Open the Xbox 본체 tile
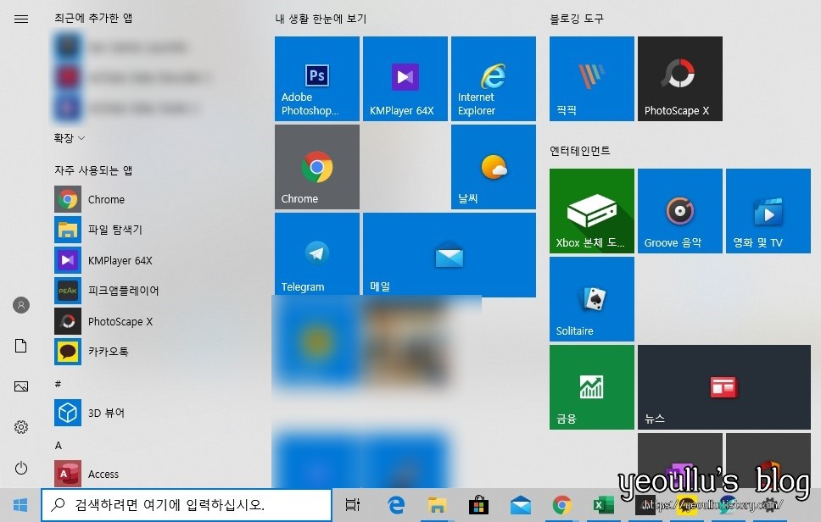 tap(592, 211)
